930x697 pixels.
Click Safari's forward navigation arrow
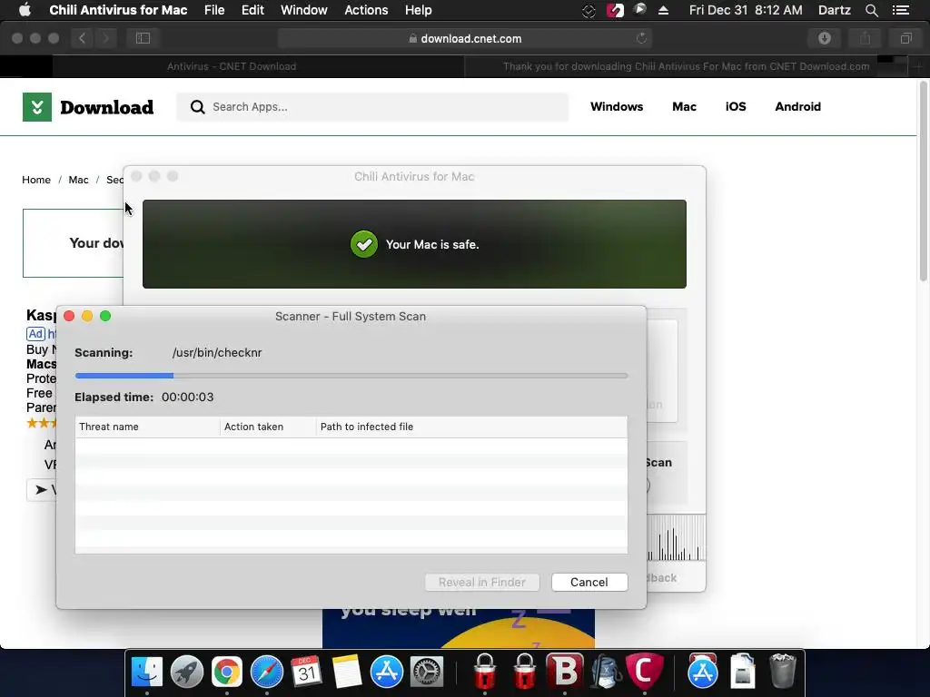(105, 38)
